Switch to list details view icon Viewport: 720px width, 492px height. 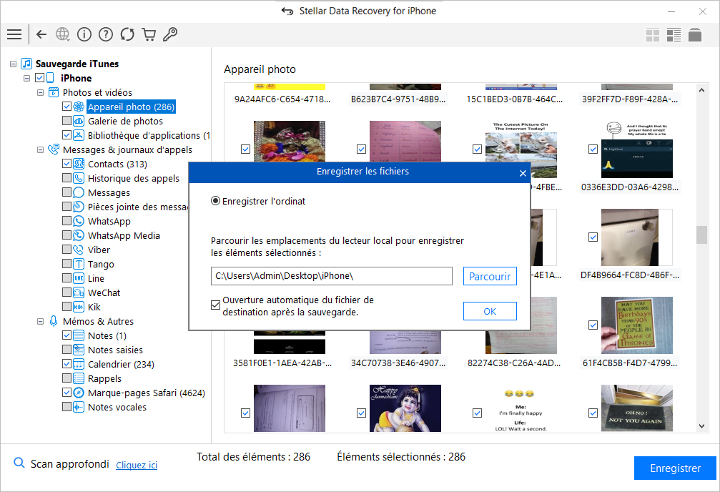pyautogui.click(x=674, y=35)
